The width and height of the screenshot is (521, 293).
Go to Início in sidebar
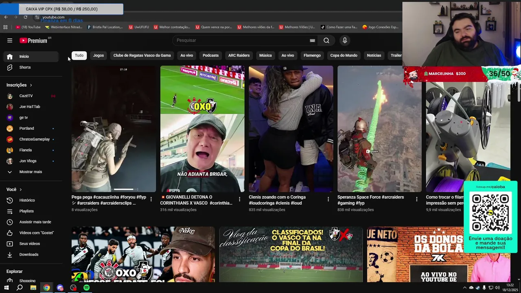click(x=31, y=57)
